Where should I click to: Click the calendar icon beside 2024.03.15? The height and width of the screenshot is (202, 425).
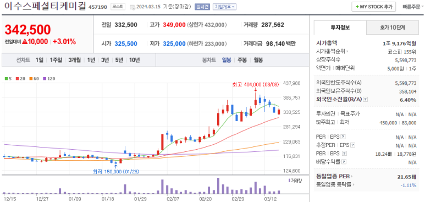coord(133,7)
